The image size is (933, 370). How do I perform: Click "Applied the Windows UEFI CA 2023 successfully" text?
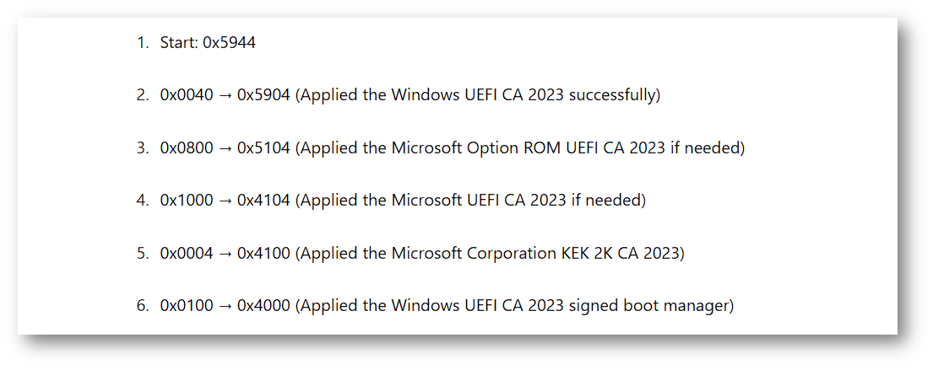pos(477,95)
